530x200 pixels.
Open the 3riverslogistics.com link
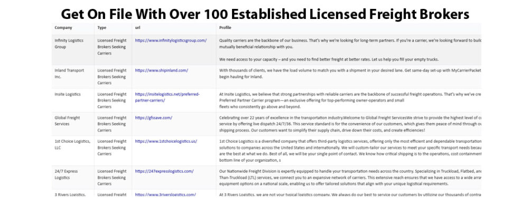click(x=165, y=195)
